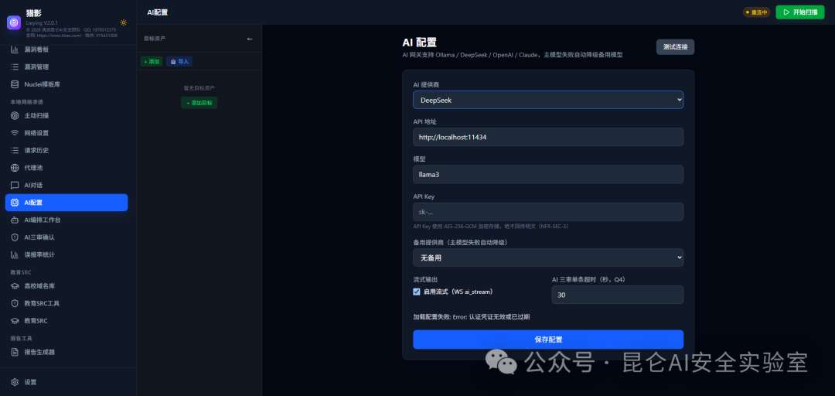Open AI三审确认 menu item
This screenshot has width=835, height=396.
(66, 237)
